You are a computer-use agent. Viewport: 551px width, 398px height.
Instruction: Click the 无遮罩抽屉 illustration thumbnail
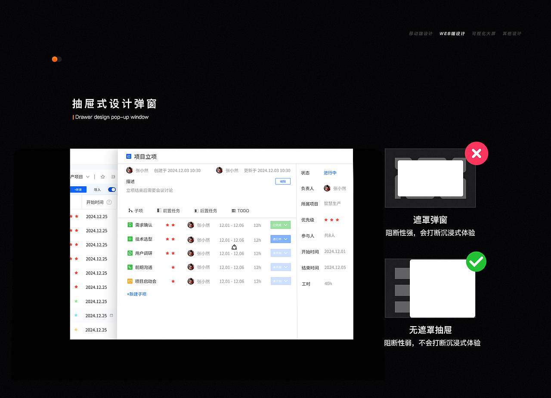(430, 288)
